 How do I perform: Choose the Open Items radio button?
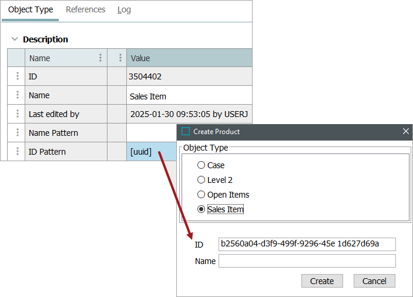coord(202,195)
